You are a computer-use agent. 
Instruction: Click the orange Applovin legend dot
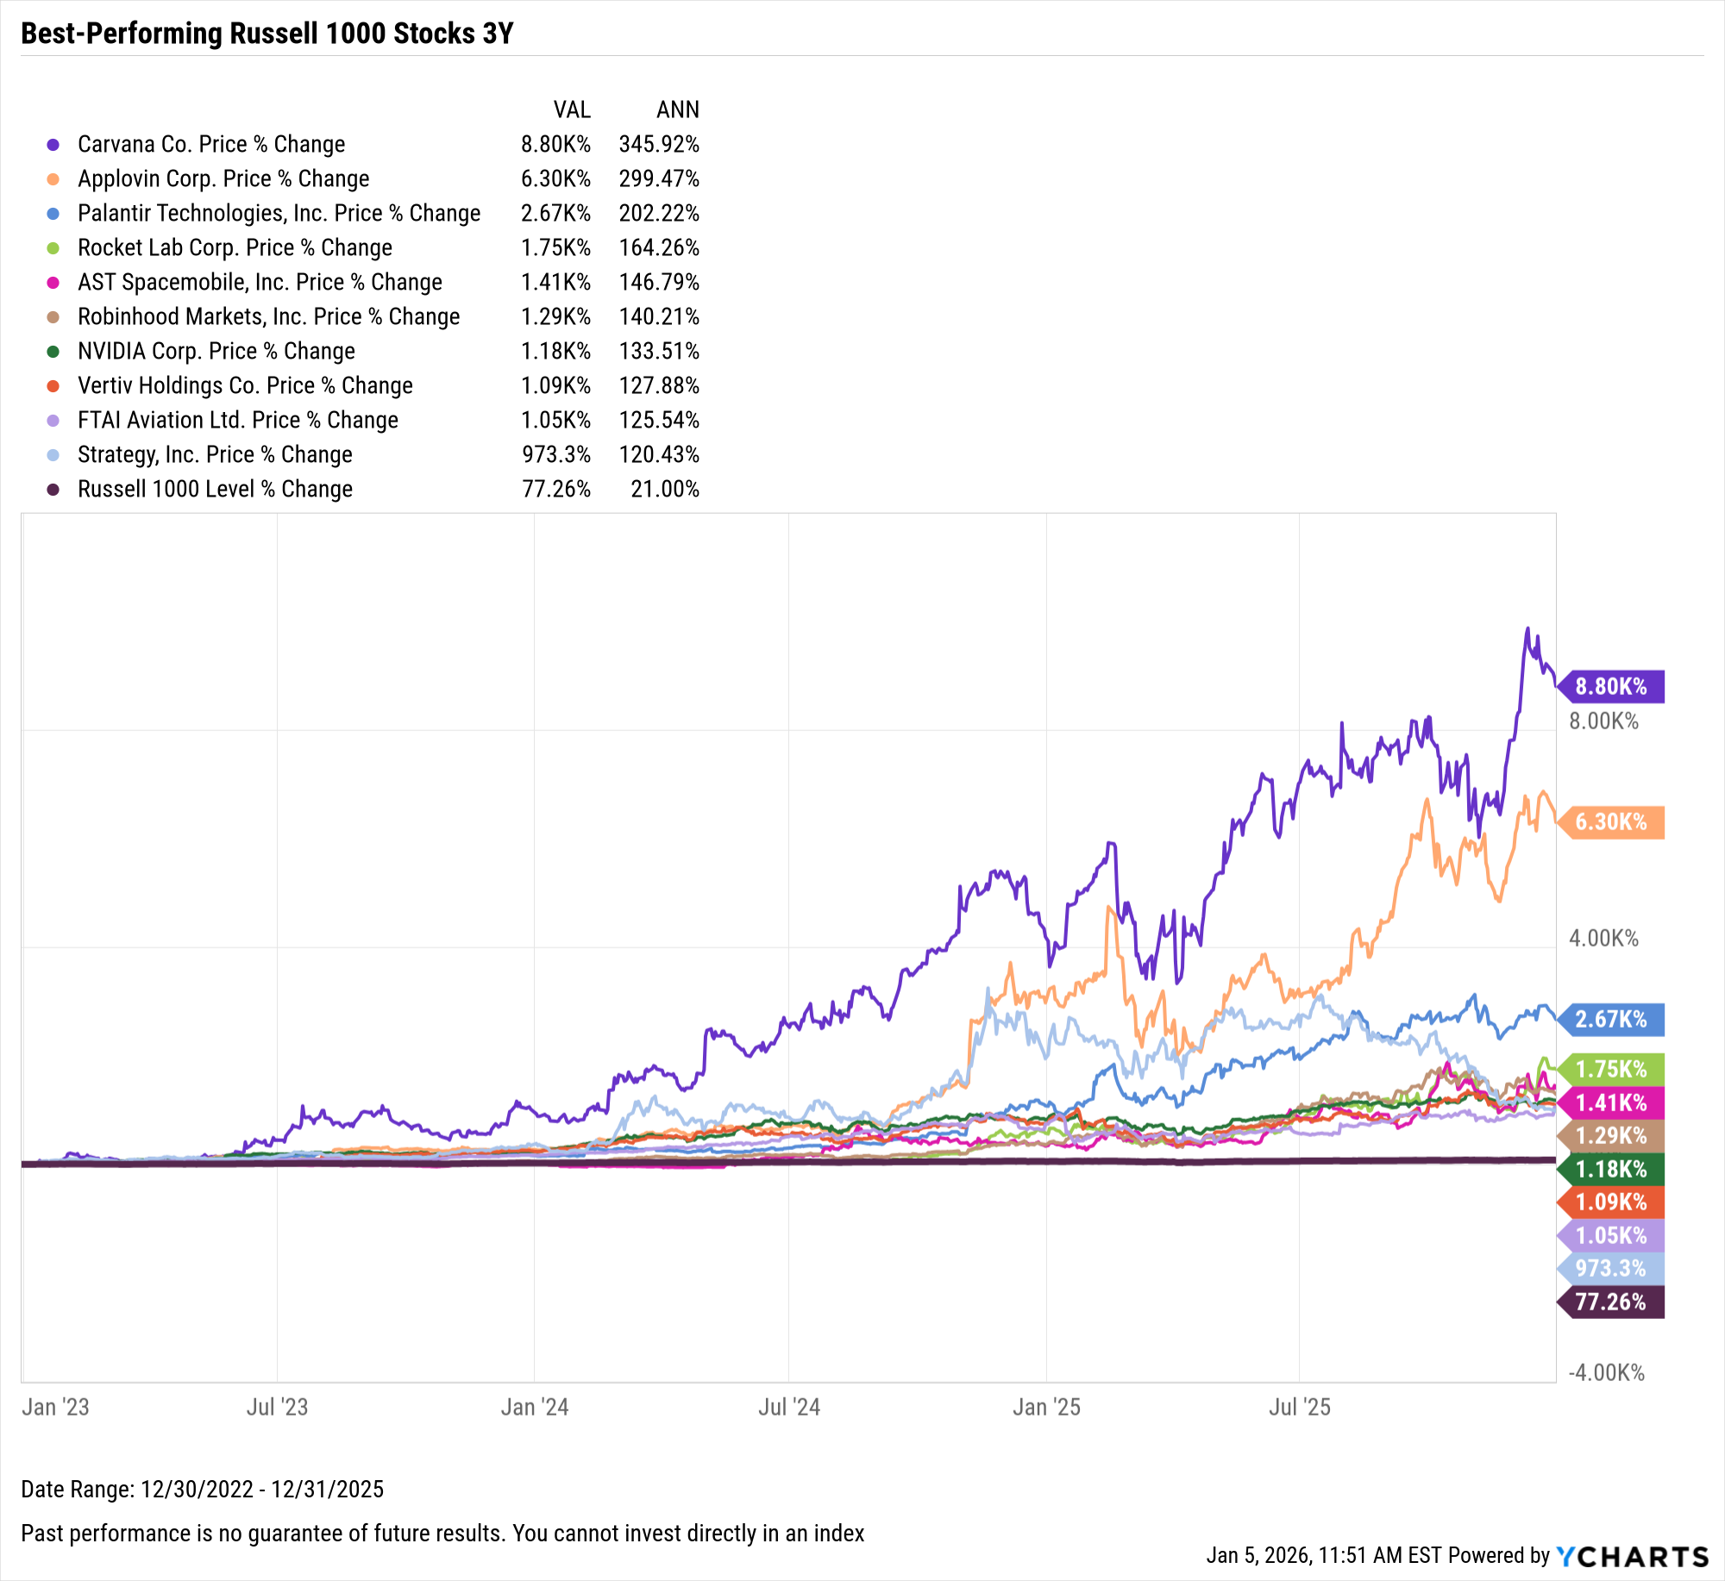[x=53, y=179]
